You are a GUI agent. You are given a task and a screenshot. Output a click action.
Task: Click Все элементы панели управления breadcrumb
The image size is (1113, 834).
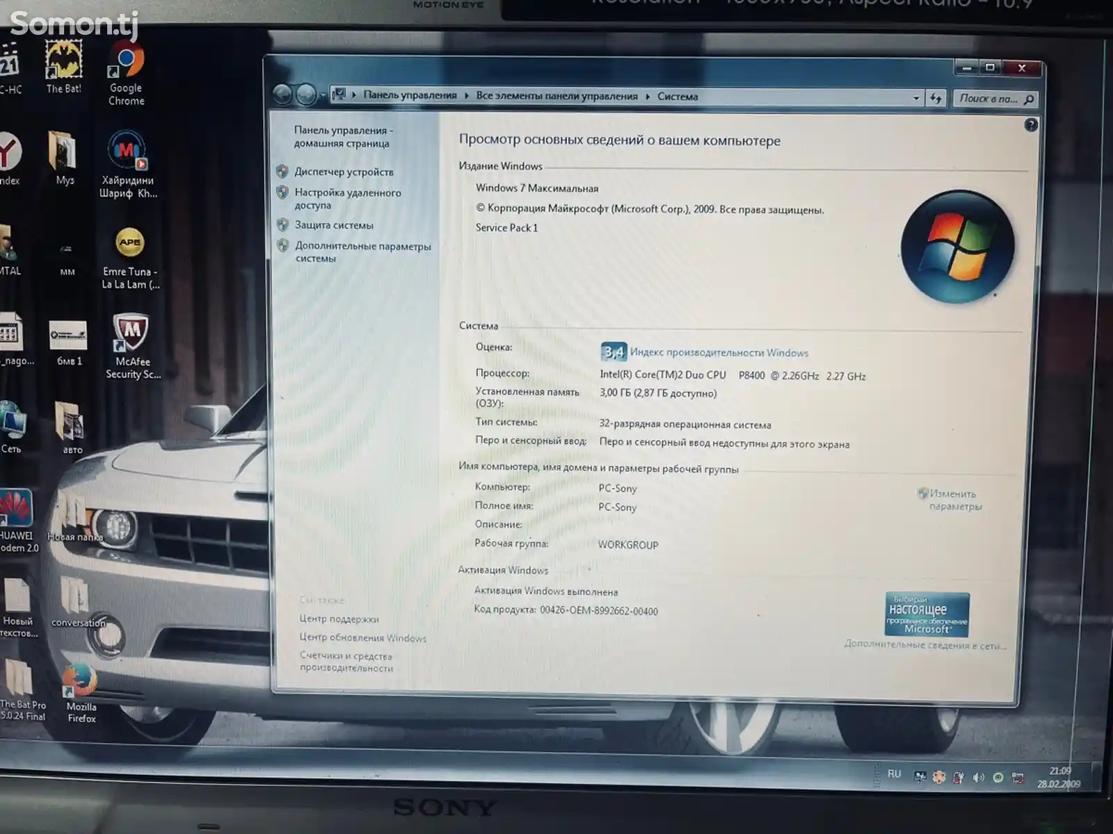point(556,96)
